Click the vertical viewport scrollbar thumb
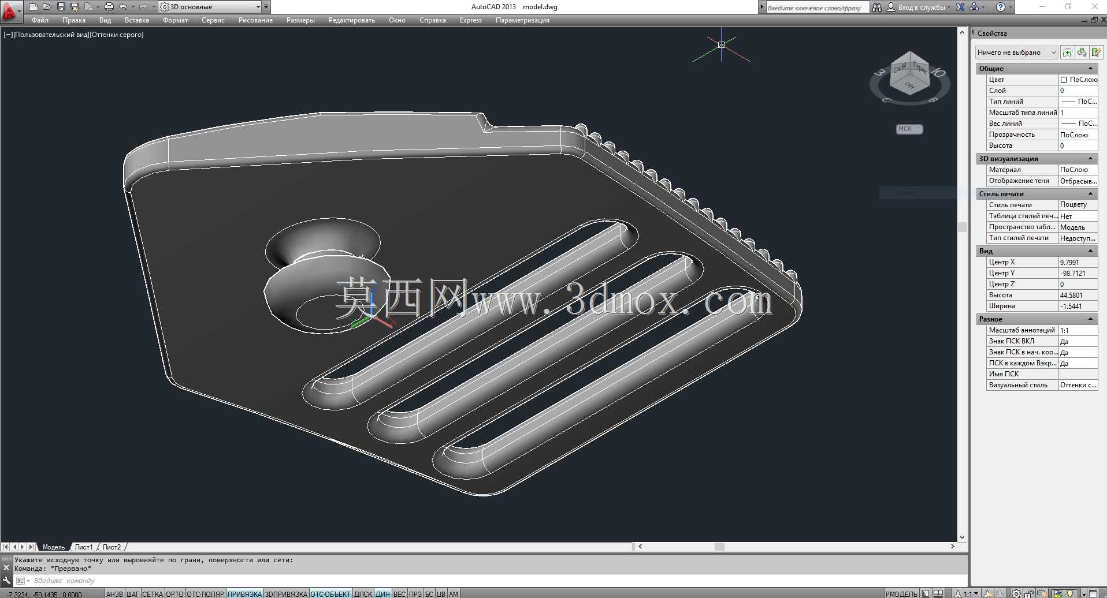 point(962,227)
